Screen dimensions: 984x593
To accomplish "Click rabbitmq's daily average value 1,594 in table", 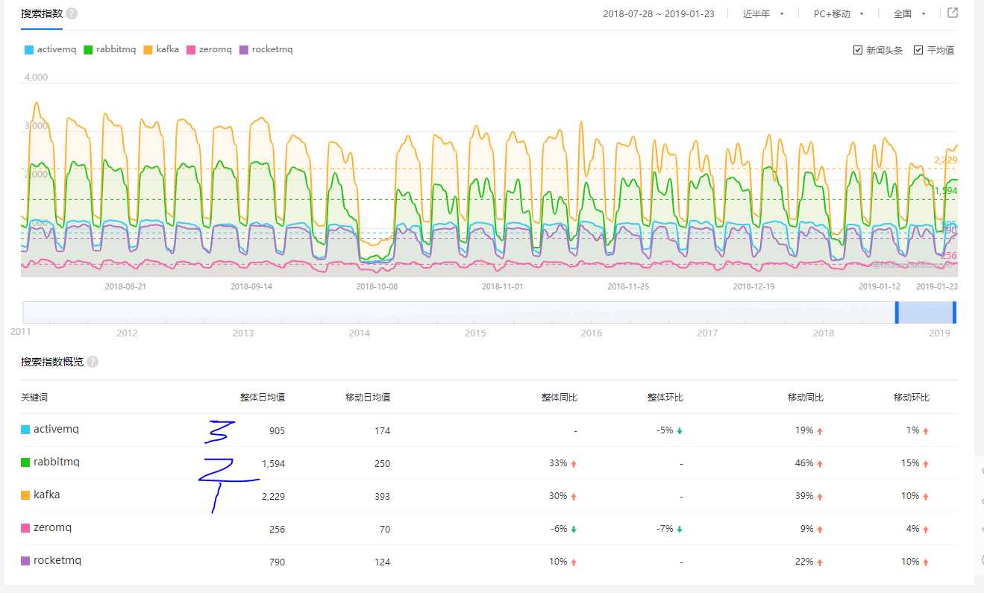I will pos(273,464).
